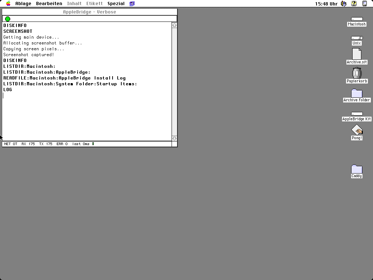Screen dimensions: 373x280
Task: Open the Spezial menu
Action: (116, 4)
